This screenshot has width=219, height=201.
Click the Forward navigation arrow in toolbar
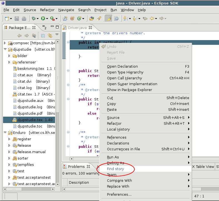161,18
